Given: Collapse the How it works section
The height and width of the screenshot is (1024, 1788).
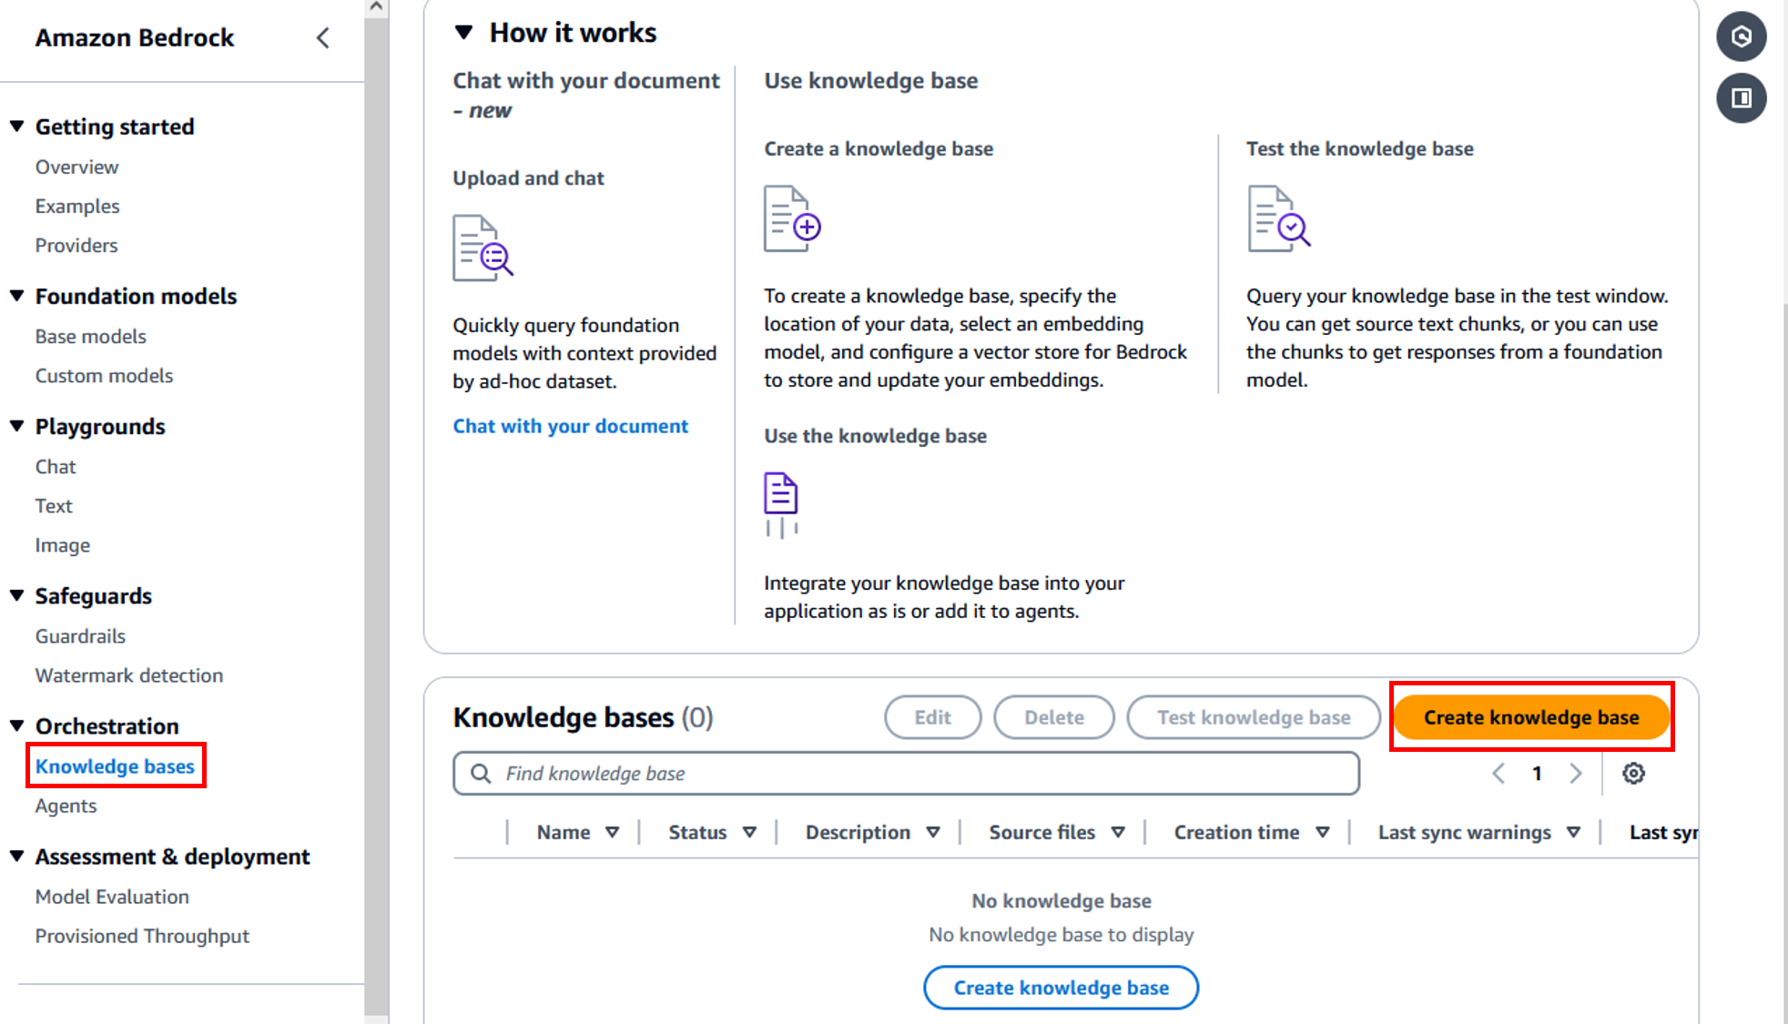Looking at the screenshot, I should tap(464, 33).
